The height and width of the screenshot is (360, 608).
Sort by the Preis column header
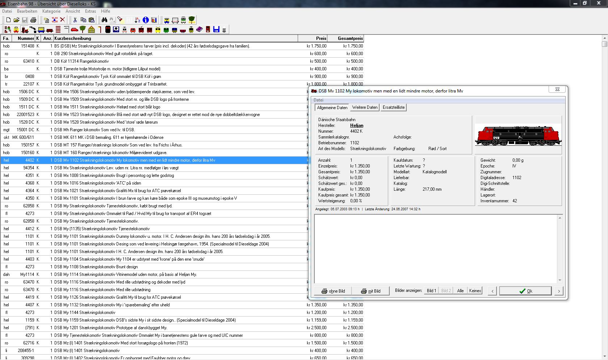coord(313,38)
